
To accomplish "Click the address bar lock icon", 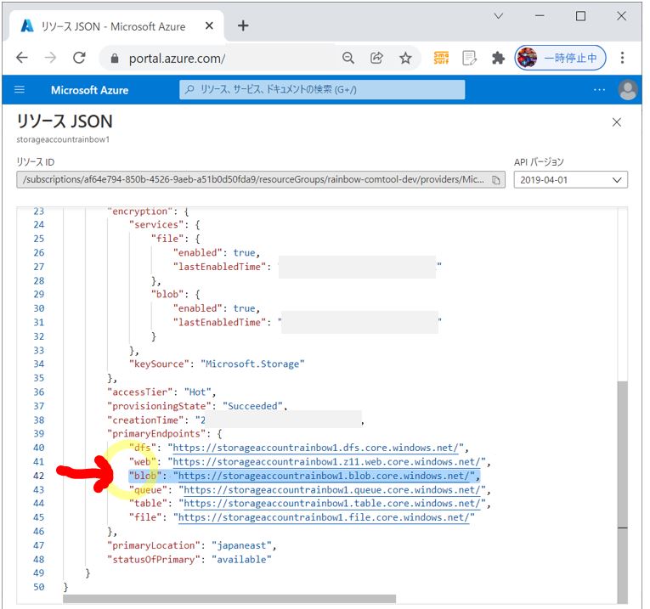I will click(115, 59).
